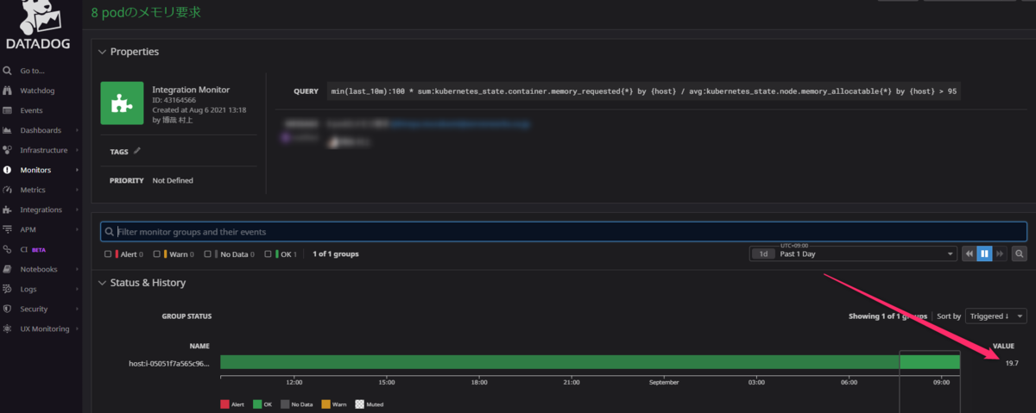
Task: Check the Alert filter checkbox
Action: 108,254
